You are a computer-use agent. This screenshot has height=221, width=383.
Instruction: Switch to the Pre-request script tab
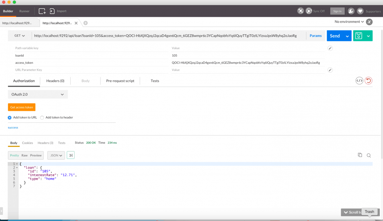120,81
